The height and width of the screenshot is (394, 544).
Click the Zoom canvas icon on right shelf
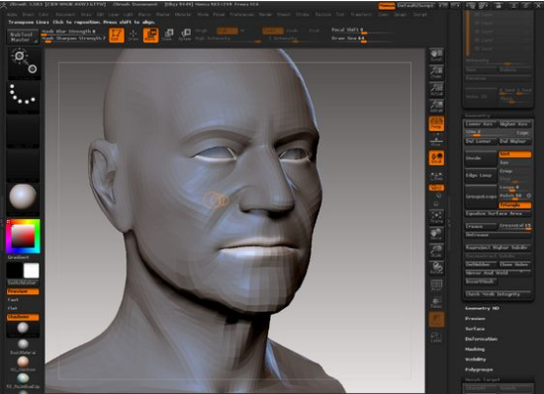point(436,72)
